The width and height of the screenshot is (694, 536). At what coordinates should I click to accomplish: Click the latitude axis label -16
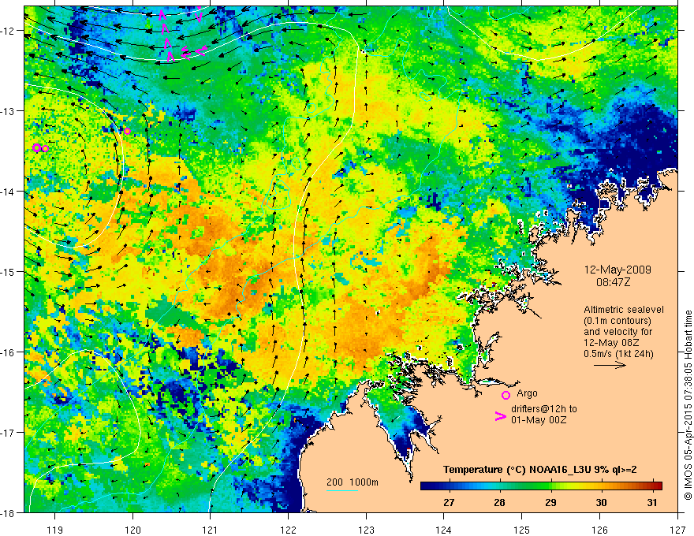(9, 352)
